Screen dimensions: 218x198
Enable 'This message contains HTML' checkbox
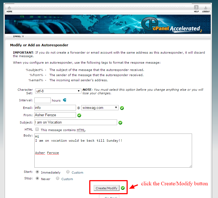point(37,130)
